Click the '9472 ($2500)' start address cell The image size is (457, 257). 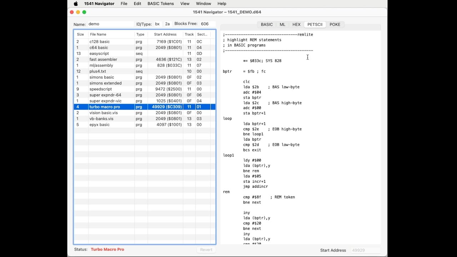169,89
